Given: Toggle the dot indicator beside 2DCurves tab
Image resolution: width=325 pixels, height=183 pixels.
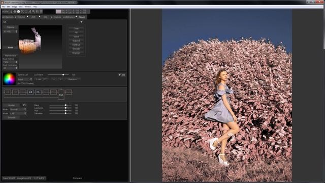Looking at the screenshot, I should [64, 17].
